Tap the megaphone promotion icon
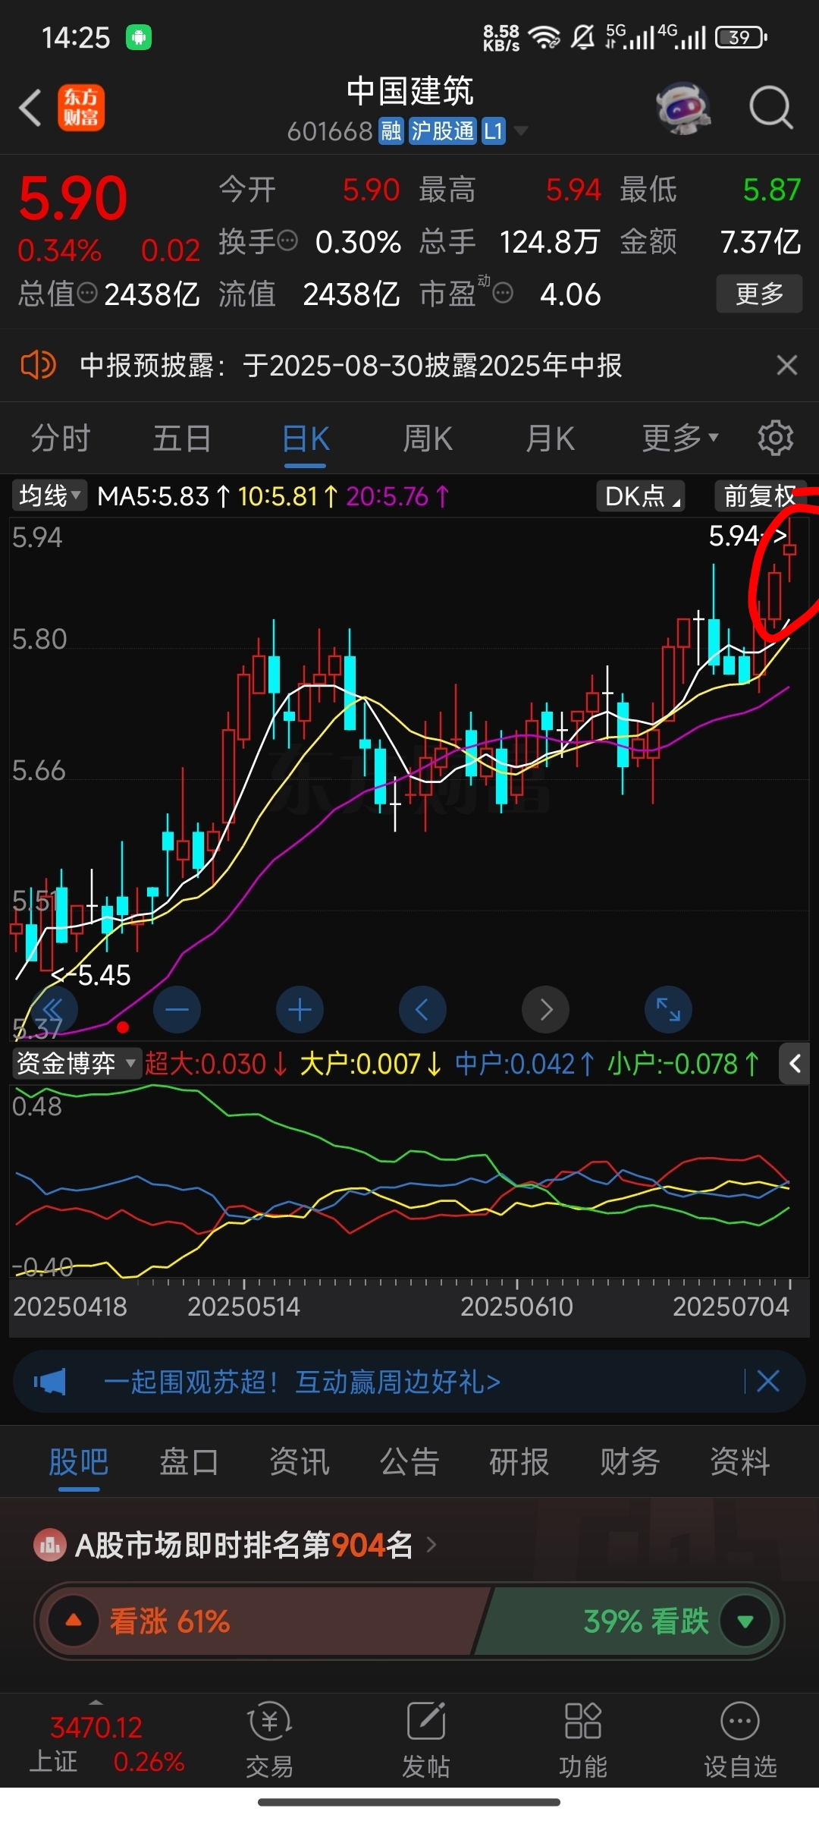The height and width of the screenshot is (1821, 819). pyautogui.click(x=50, y=1382)
